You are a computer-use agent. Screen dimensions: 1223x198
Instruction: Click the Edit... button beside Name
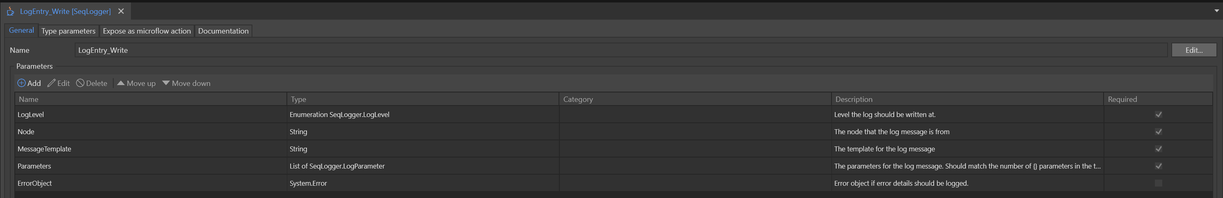(x=1193, y=50)
